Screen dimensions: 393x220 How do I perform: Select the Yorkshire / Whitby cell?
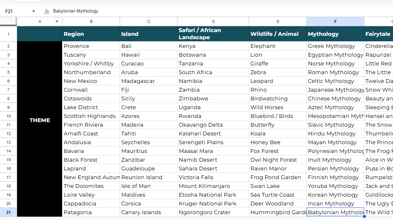91,63
